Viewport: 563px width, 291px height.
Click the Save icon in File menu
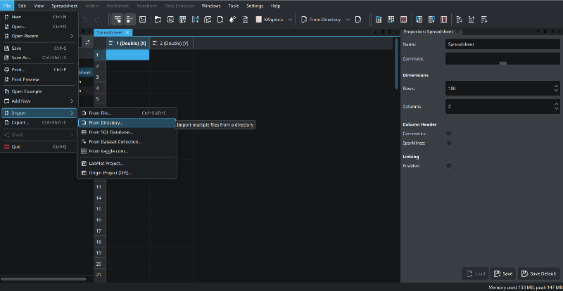click(x=6, y=48)
